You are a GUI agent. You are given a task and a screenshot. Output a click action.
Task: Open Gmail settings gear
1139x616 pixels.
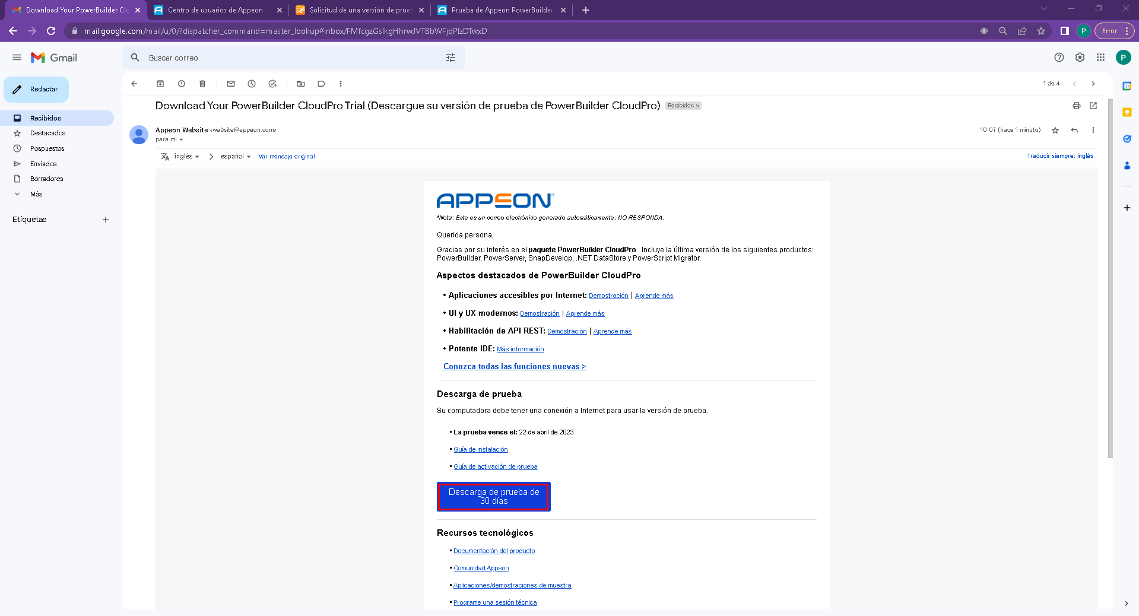[x=1080, y=58]
